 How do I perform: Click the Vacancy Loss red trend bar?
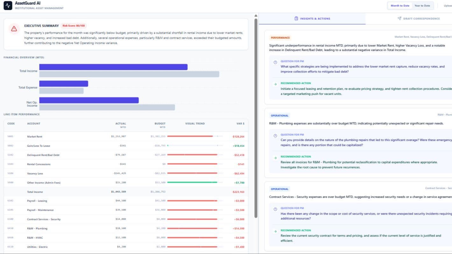pyautogui.click(x=192, y=173)
